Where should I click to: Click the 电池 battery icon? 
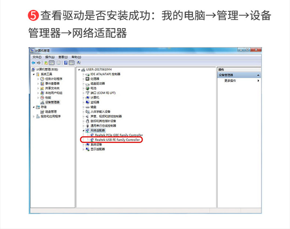click(x=87, y=88)
